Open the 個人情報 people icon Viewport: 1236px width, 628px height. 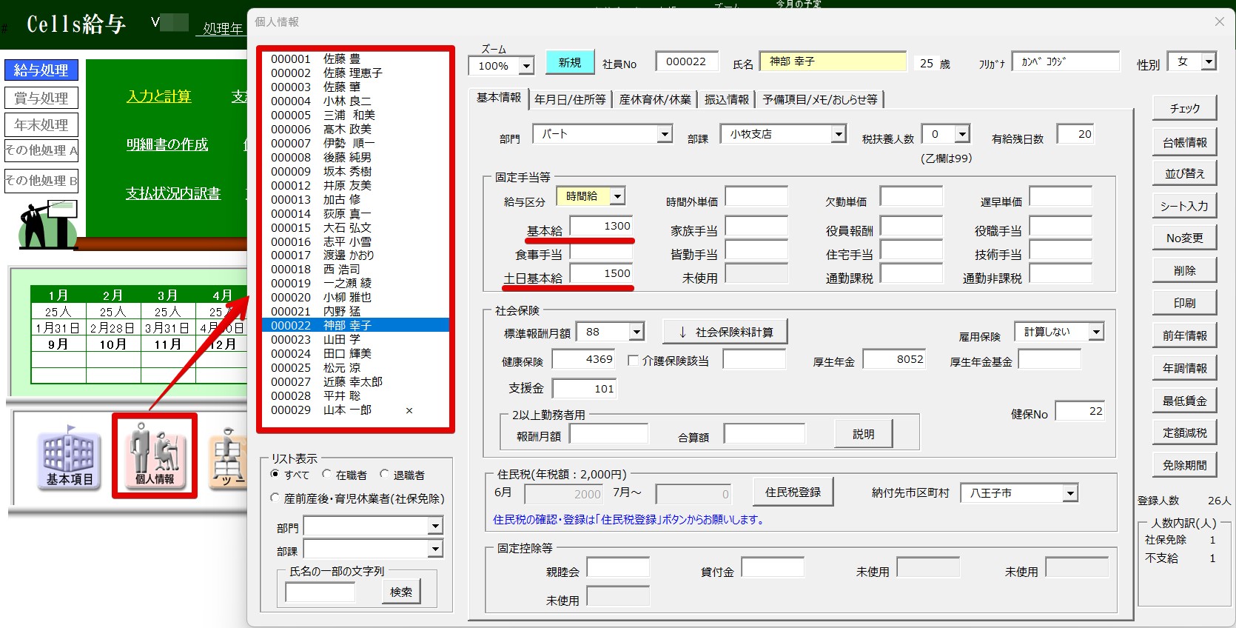coord(155,455)
